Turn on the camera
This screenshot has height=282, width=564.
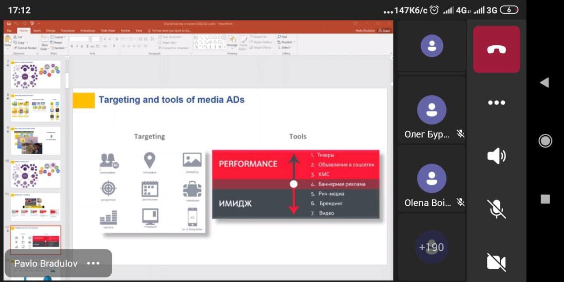click(497, 262)
